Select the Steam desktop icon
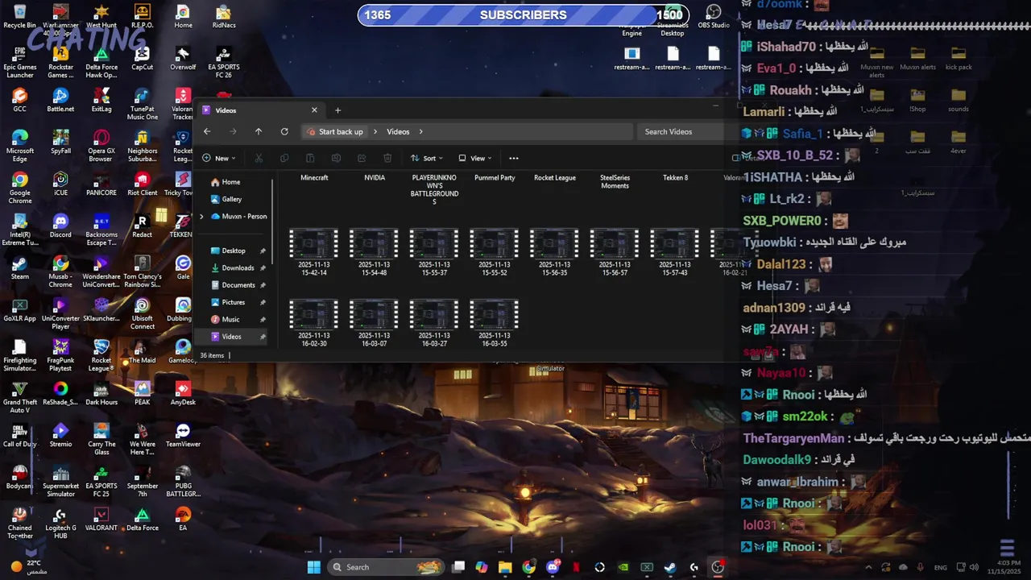Screen dimensions: 1031x580 click(x=19, y=267)
